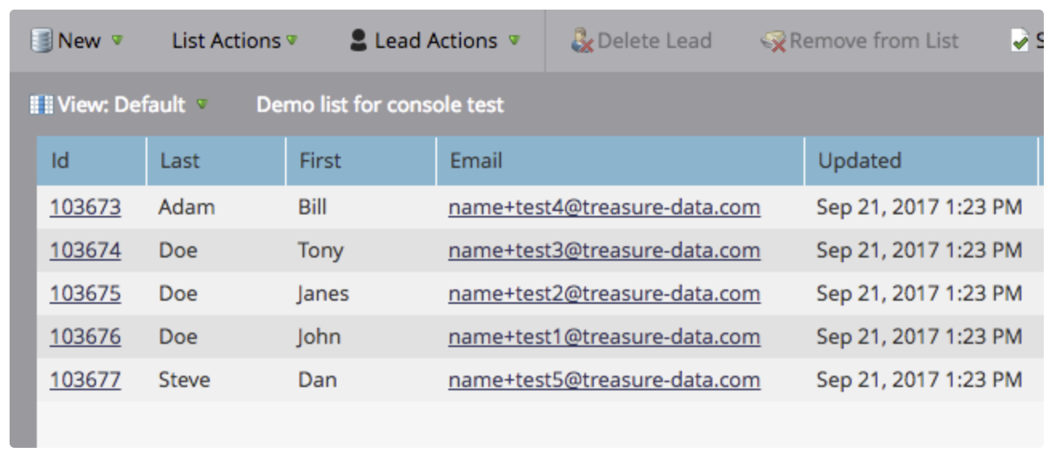Open the List Actions menu
The width and height of the screenshot is (1055, 467).
227,41
